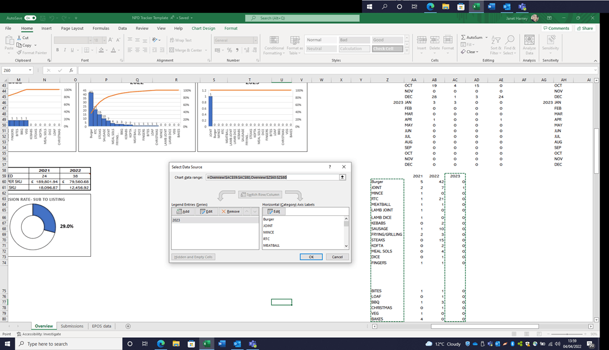Open the number format General dropdown

[x=255, y=40]
